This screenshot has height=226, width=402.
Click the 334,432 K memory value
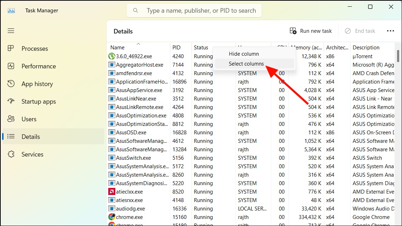click(x=310, y=217)
